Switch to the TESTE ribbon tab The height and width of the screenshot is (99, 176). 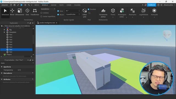click(x=61, y=5)
